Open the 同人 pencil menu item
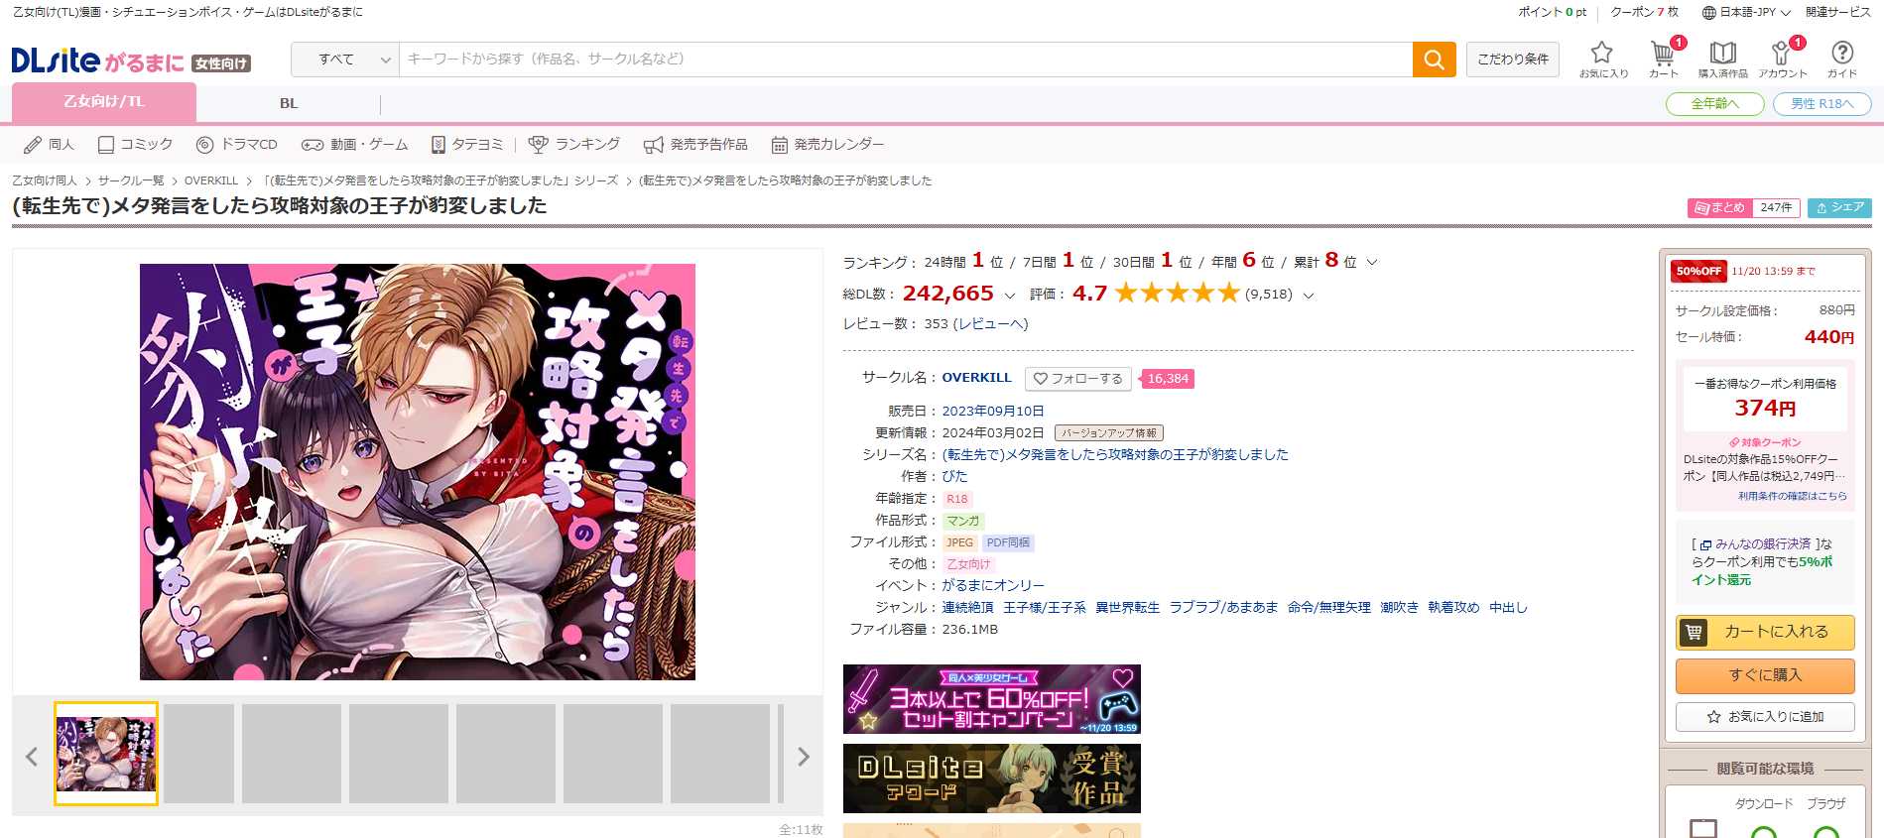Image resolution: width=1884 pixels, height=838 pixels. point(50,145)
